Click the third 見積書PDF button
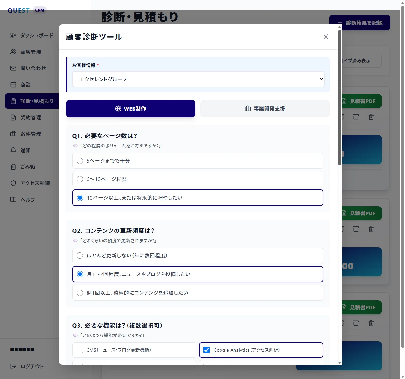 pos(362,307)
